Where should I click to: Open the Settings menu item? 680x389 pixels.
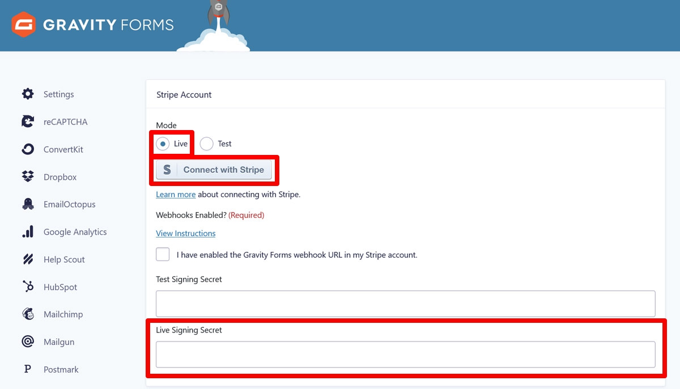pos(59,94)
